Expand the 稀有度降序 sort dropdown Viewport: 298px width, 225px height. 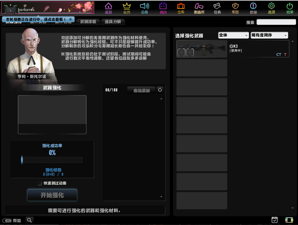pyautogui.click(x=269, y=35)
